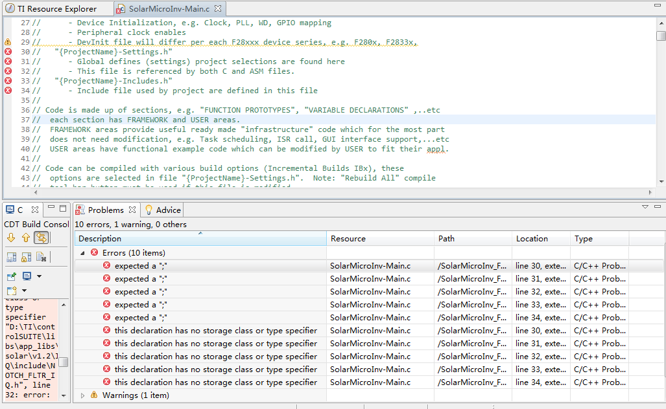666x409 pixels.
Task: Switch to the Advice tab
Action: click(168, 210)
